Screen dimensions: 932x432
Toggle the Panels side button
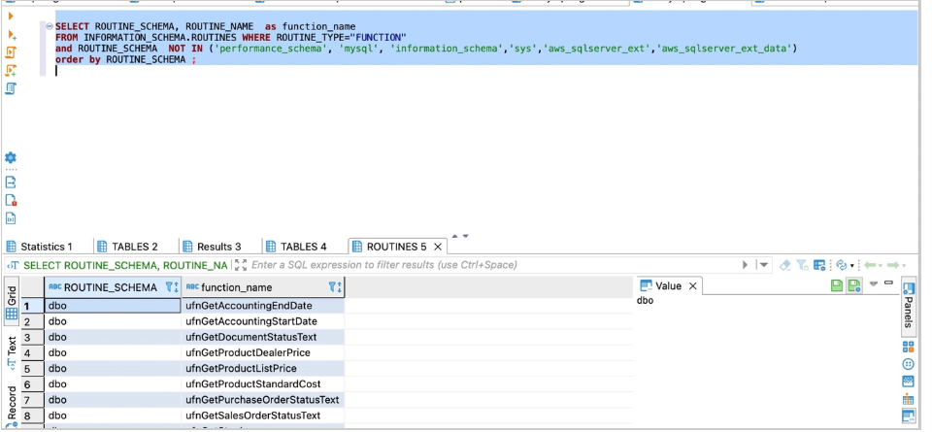coord(909,306)
